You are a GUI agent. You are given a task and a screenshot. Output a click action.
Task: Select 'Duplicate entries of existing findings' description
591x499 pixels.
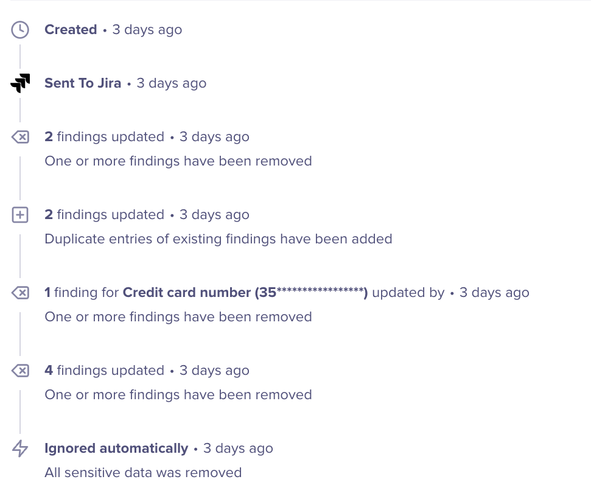[218, 239]
